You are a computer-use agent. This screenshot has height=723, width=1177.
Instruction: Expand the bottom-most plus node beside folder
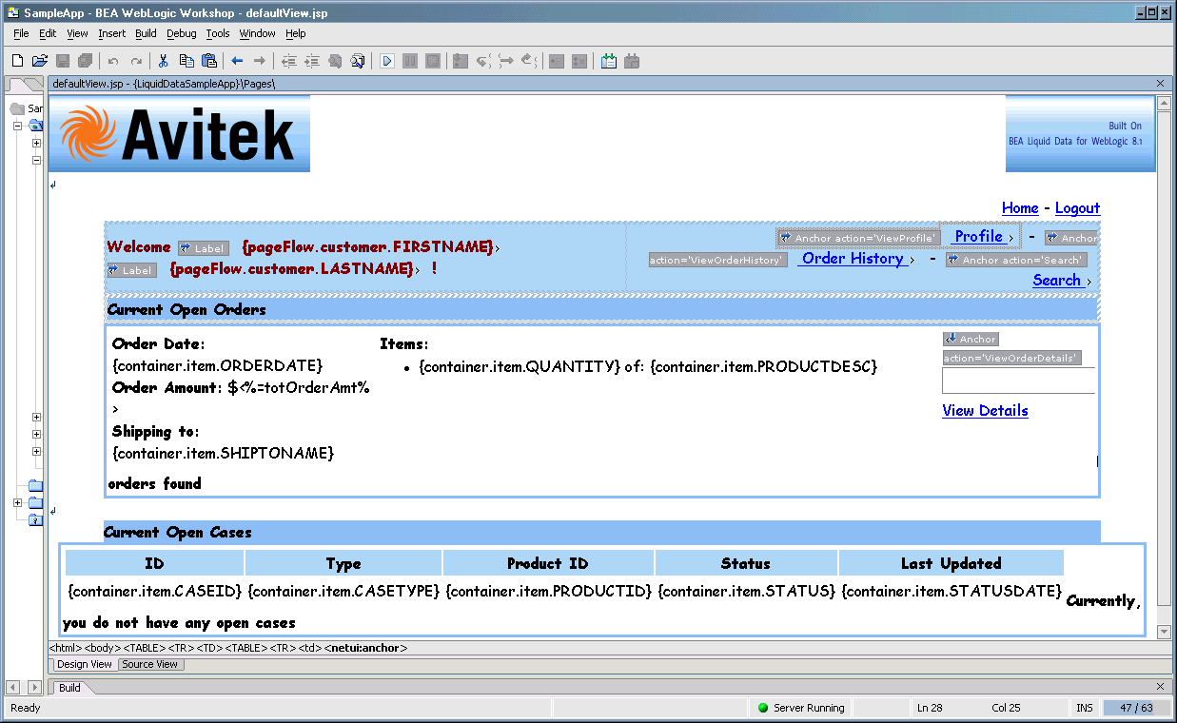pos(17,502)
